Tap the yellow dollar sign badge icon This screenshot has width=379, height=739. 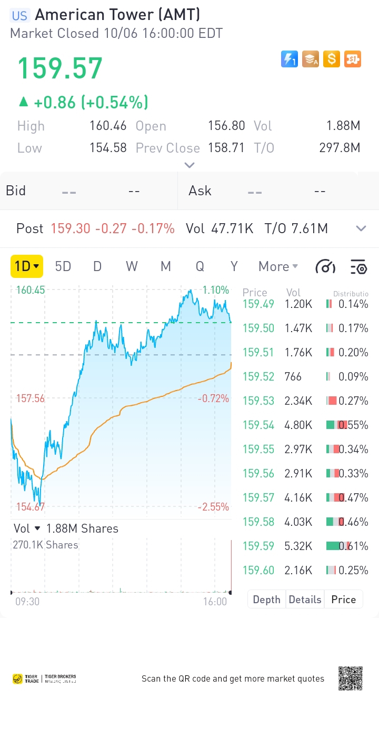pos(331,59)
